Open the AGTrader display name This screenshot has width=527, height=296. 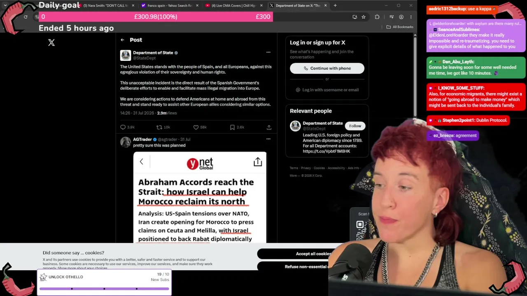click(x=142, y=139)
